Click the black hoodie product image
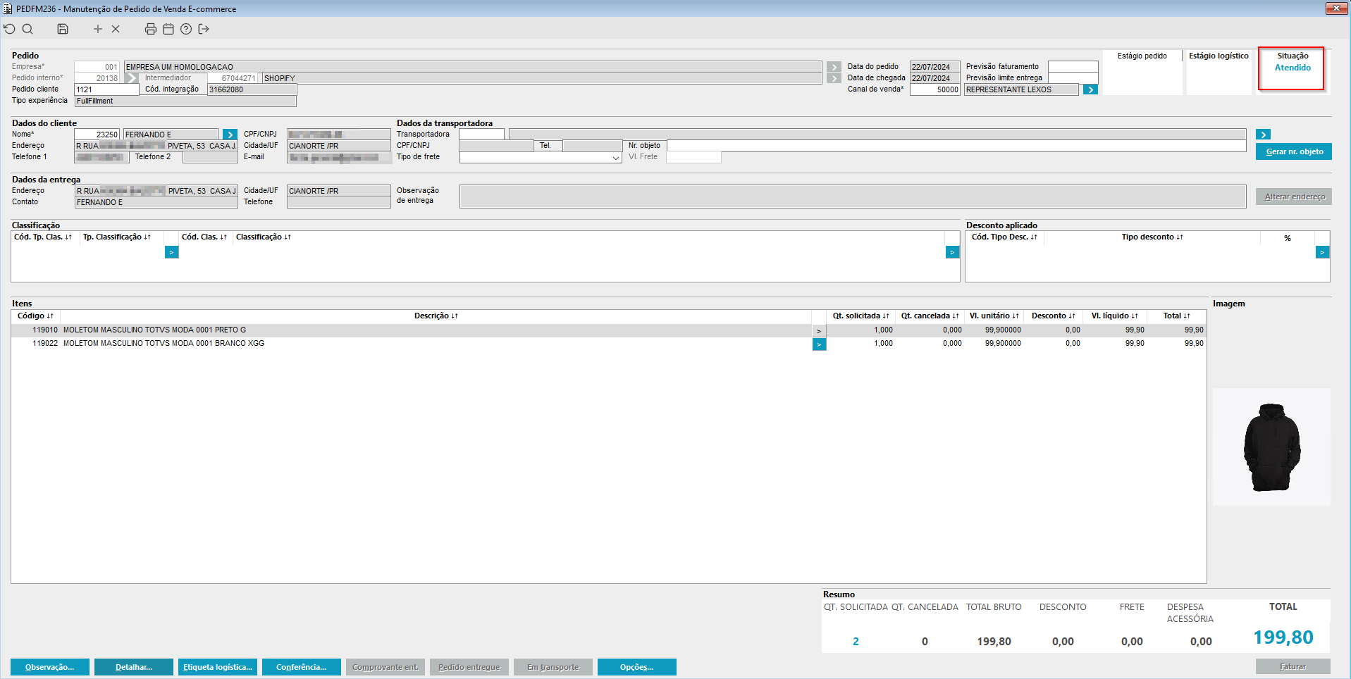Image resolution: width=1351 pixels, height=679 pixels. tap(1271, 447)
